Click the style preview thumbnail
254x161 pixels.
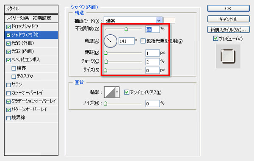pyautogui.click(x=228, y=56)
